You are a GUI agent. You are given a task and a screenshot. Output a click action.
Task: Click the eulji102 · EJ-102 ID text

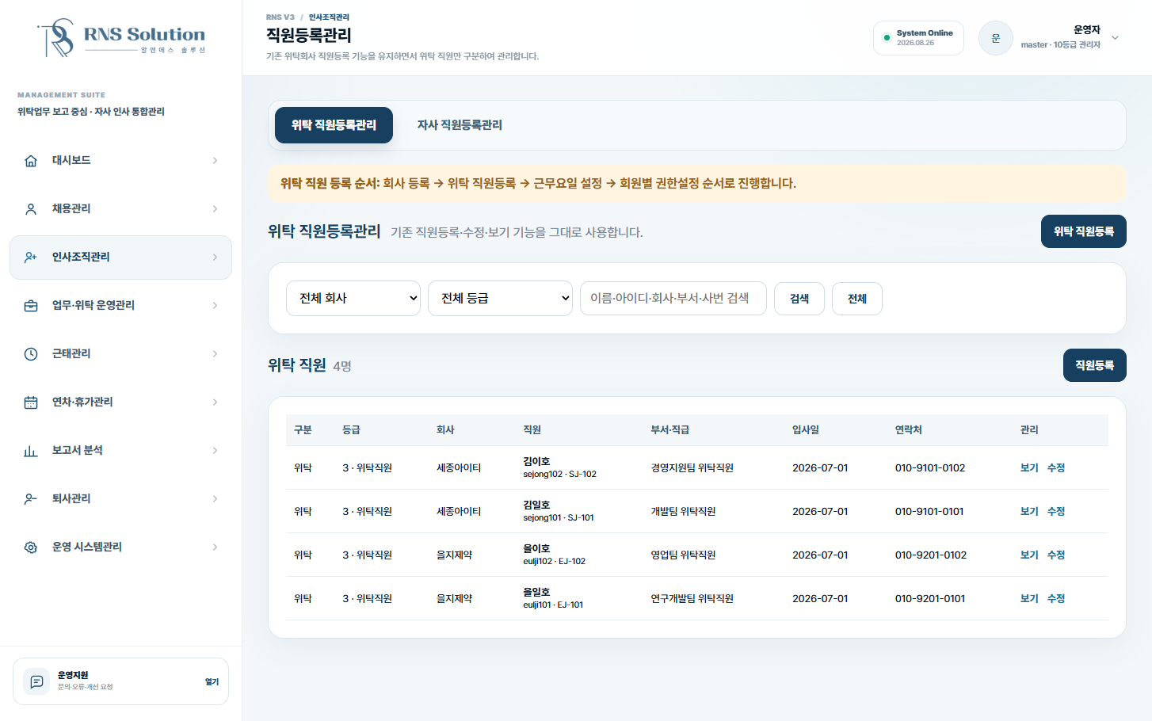click(x=554, y=562)
